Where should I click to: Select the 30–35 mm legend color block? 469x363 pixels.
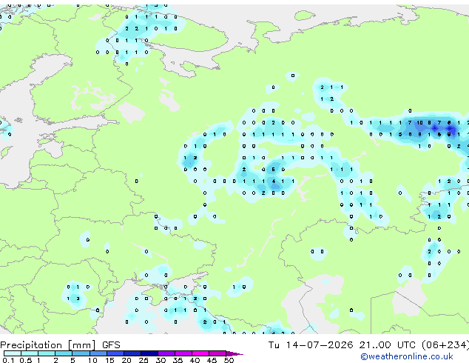coord(166,353)
